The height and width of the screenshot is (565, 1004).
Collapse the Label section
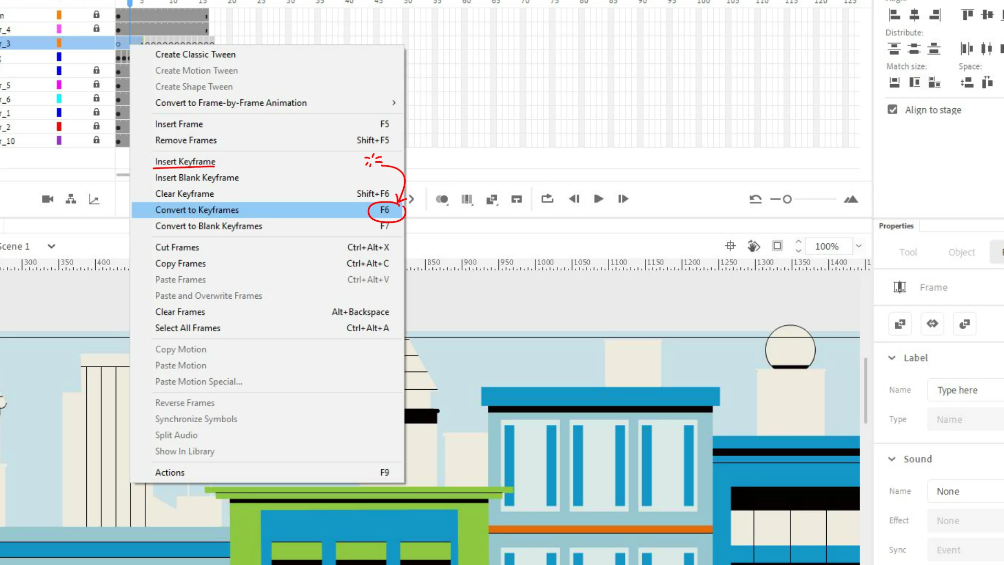coord(892,358)
